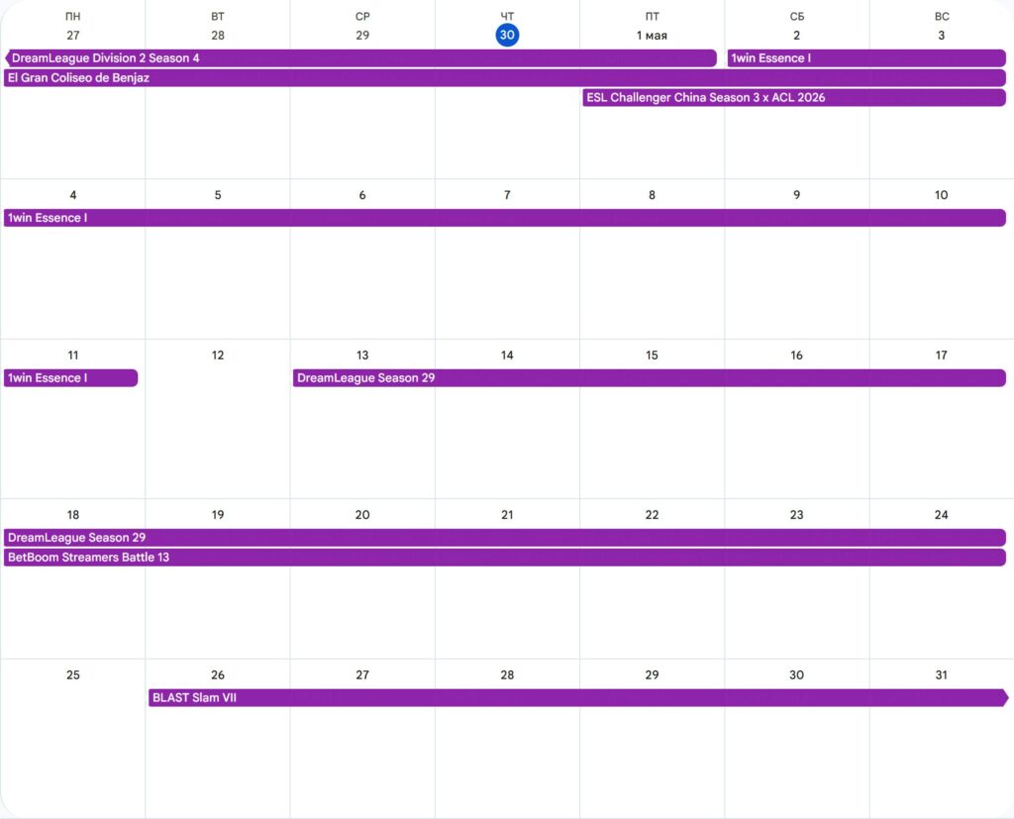Click DreamLeague Season 29 bar in May 18 week

[504, 538]
